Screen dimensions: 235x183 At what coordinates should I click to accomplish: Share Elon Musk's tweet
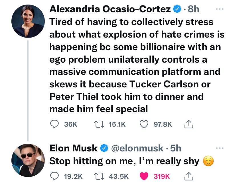pyautogui.click(x=189, y=176)
